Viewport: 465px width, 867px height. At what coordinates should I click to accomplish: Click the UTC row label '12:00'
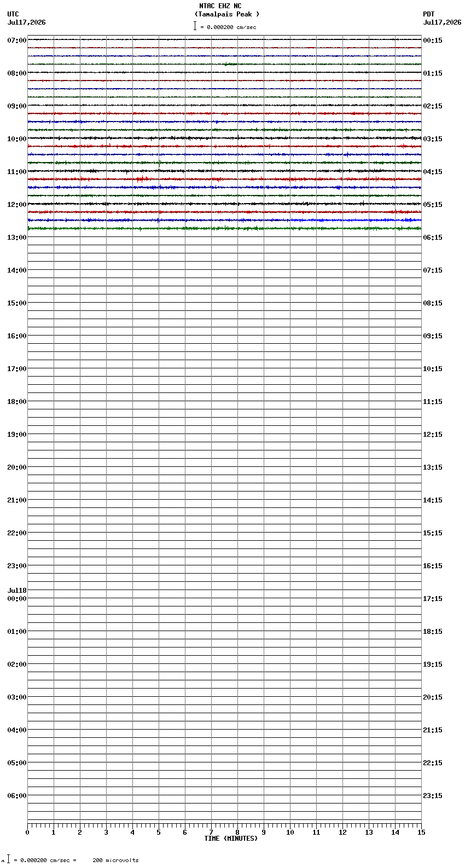pyautogui.click(x=17, y=205)
